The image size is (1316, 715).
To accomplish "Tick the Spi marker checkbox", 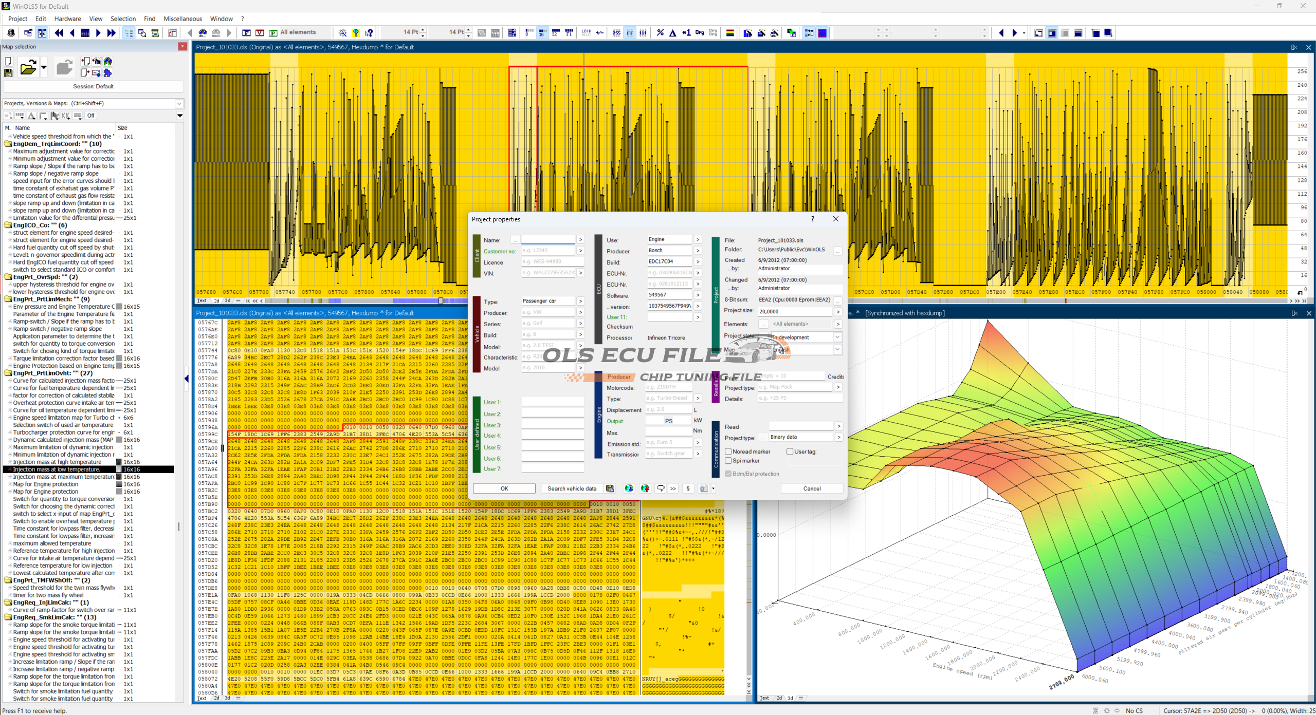I will (x=728, y=461).
